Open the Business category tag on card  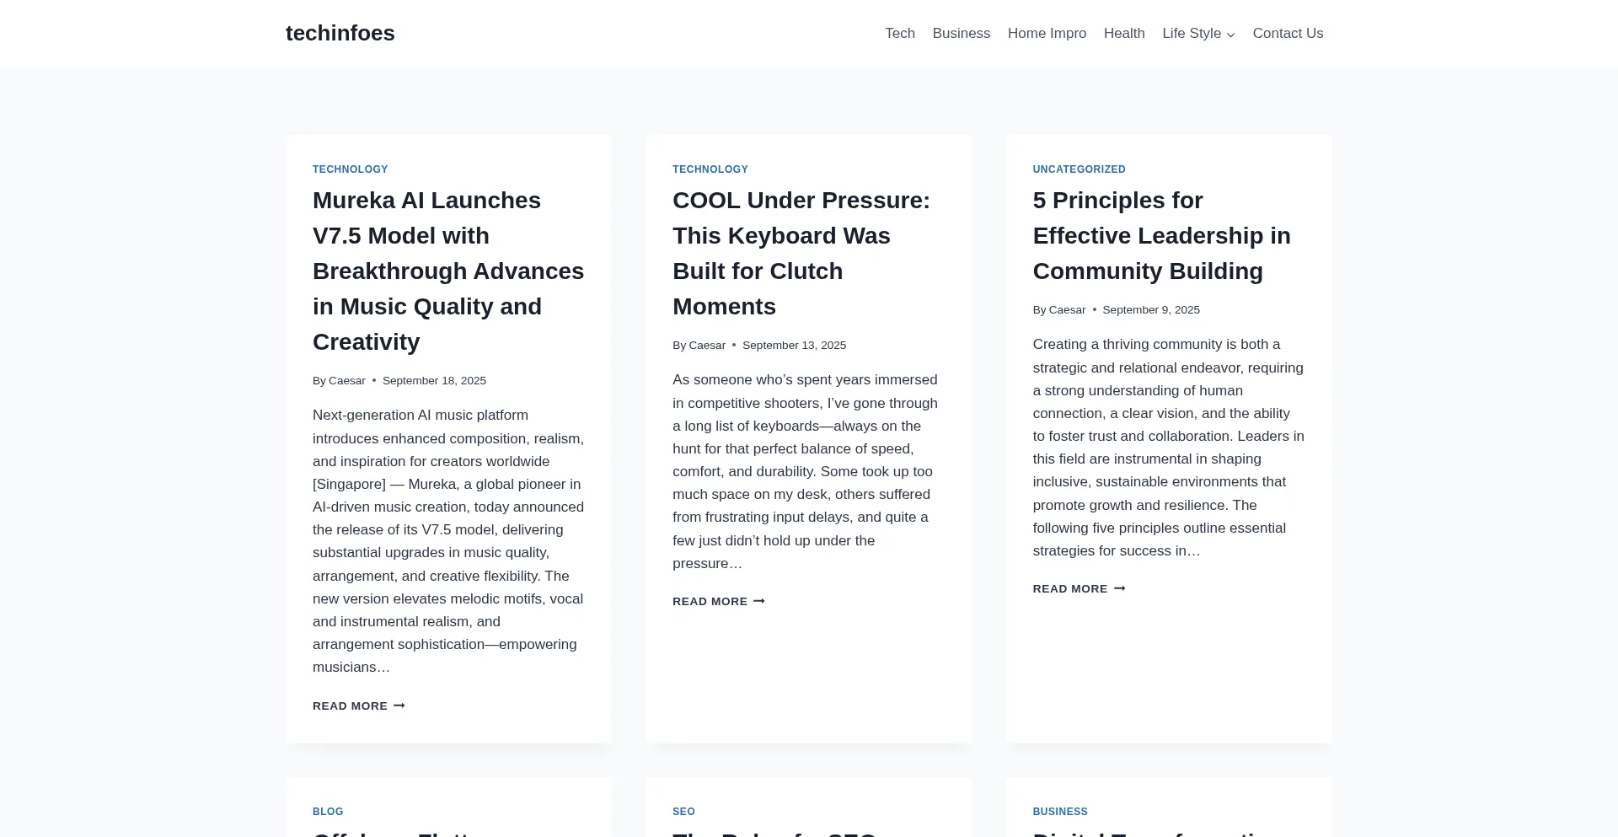tap(1059, 812)
